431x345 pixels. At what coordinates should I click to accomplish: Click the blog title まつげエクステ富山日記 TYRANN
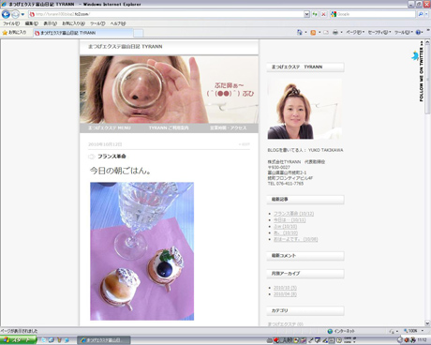pyautogui.click(x=125, y=47)
